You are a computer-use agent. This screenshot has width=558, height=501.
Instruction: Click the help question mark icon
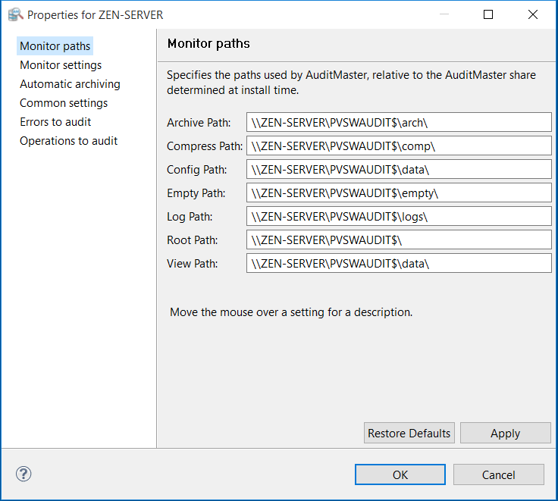pos(24,474)
